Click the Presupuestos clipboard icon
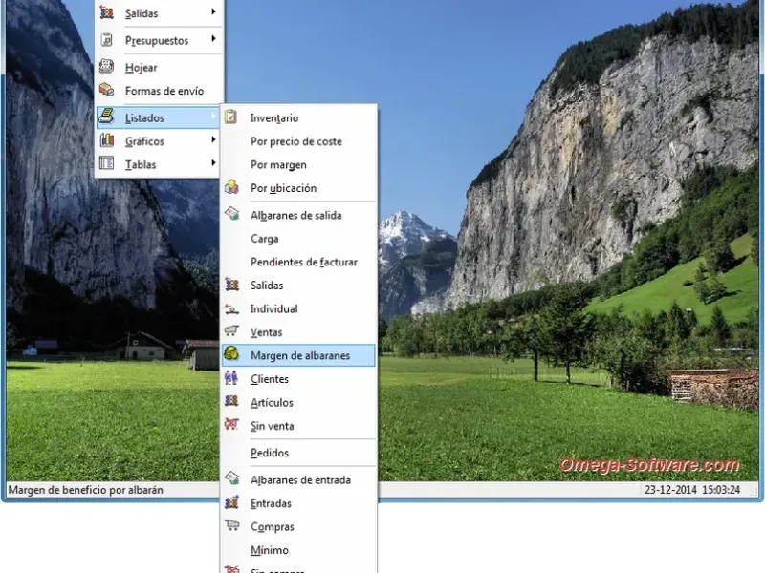This screenshot has width=765, height=573. [x=106, y=40]
